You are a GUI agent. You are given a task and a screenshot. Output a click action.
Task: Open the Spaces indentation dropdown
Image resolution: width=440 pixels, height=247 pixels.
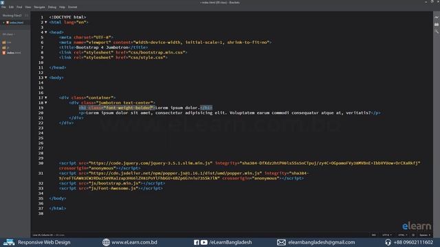(425, 235)
